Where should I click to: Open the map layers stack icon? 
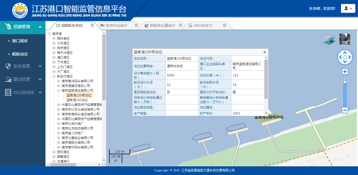[329, 40]
